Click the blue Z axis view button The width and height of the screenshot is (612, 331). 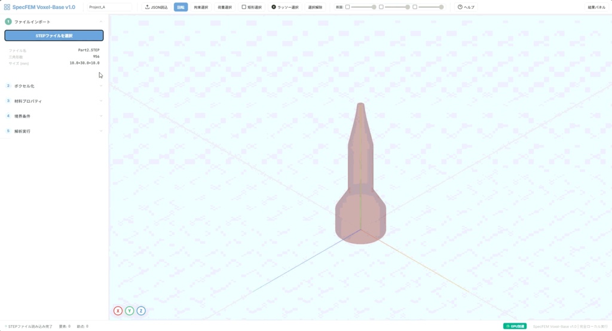(141, 311)
